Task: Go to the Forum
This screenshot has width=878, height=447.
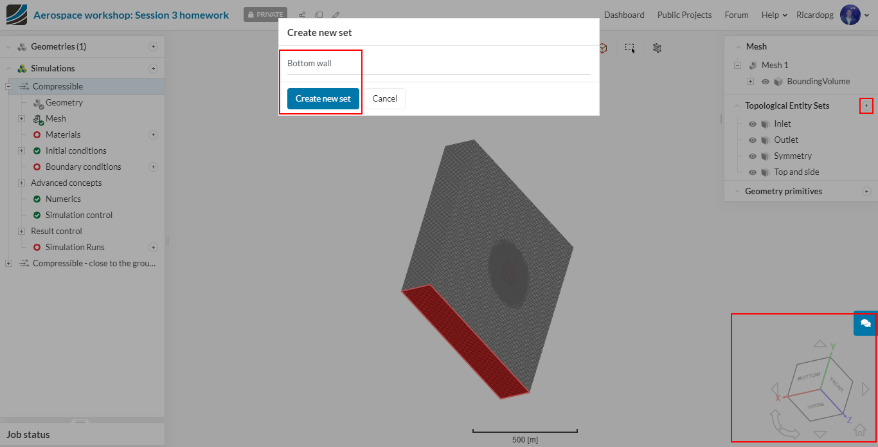Action: 737,15
